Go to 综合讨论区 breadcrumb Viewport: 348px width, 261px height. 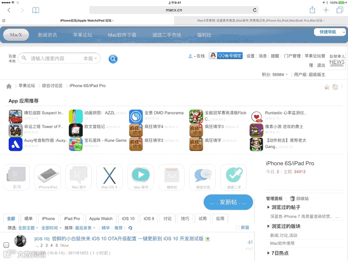(52, 86)
